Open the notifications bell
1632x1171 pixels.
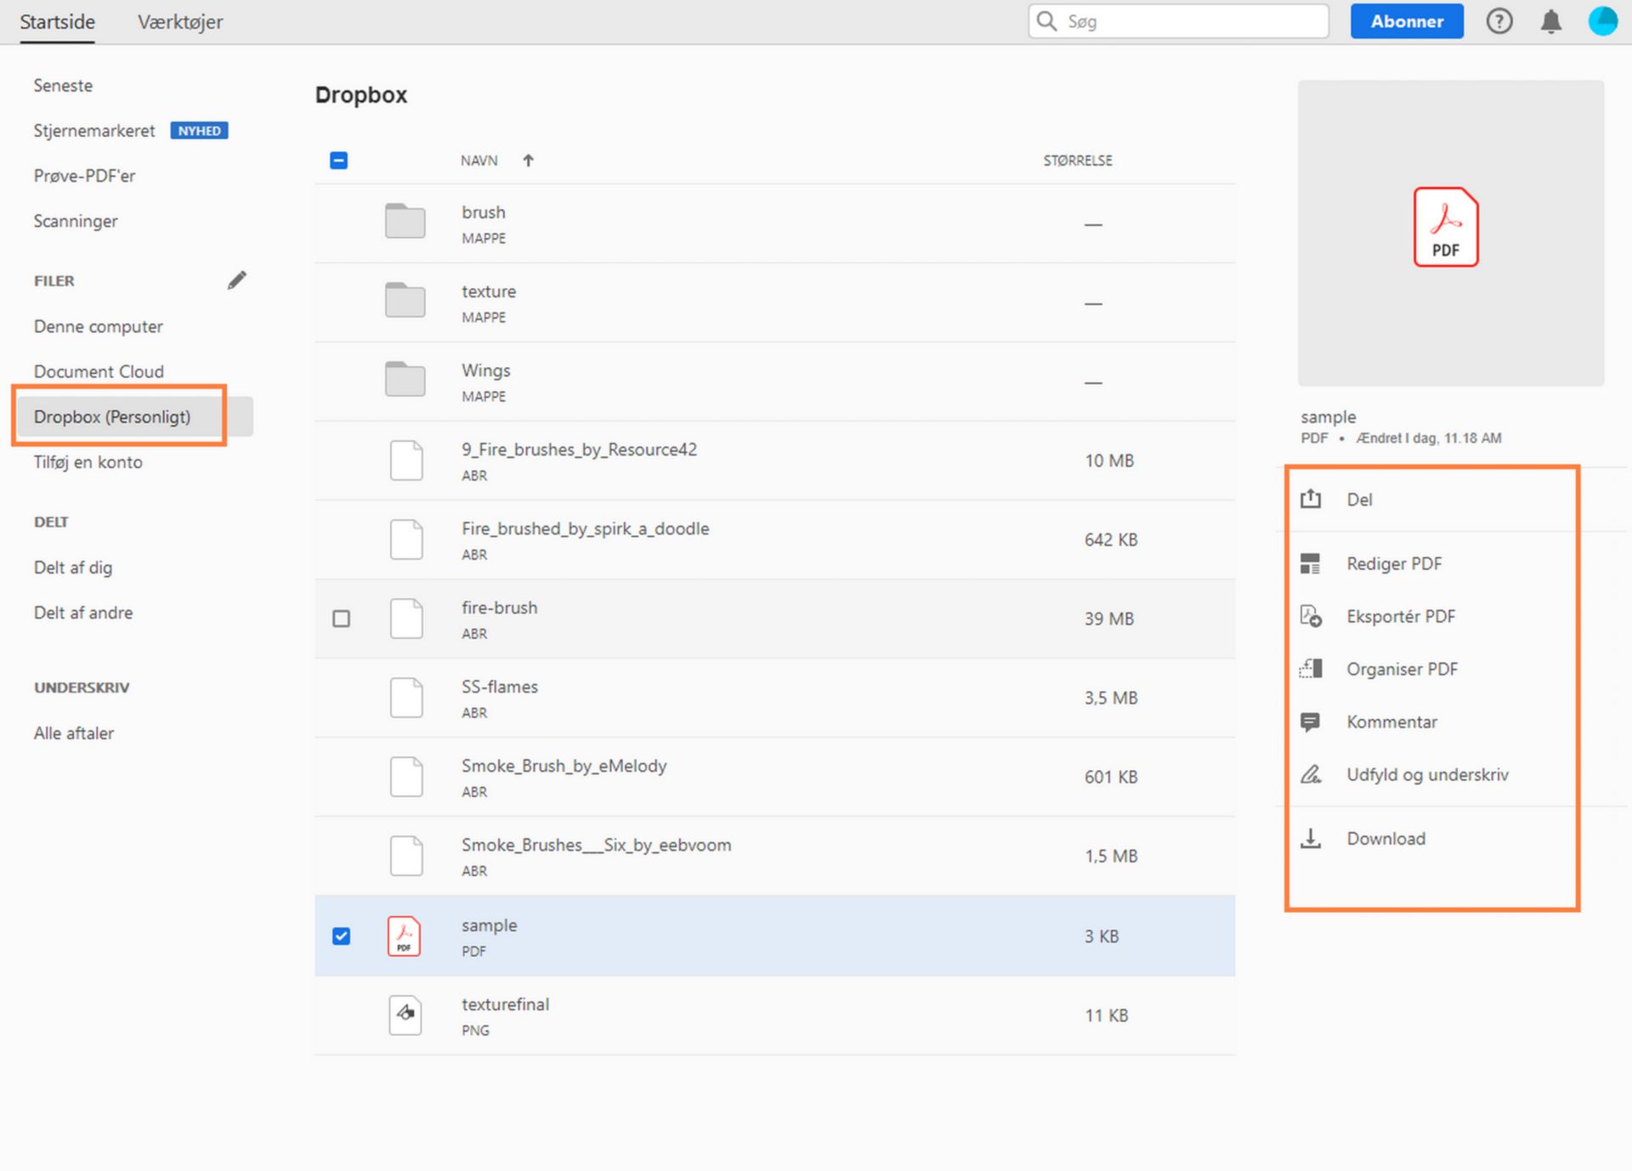point(1550,21)
